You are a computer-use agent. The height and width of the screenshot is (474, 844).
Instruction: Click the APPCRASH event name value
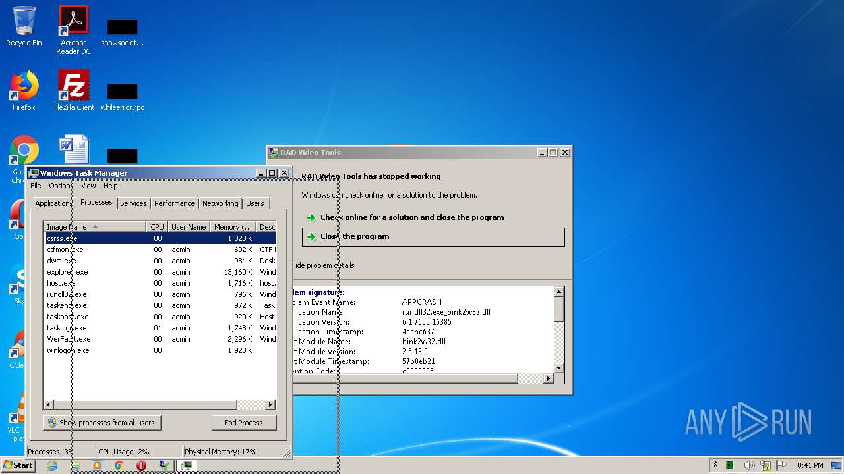422,302
